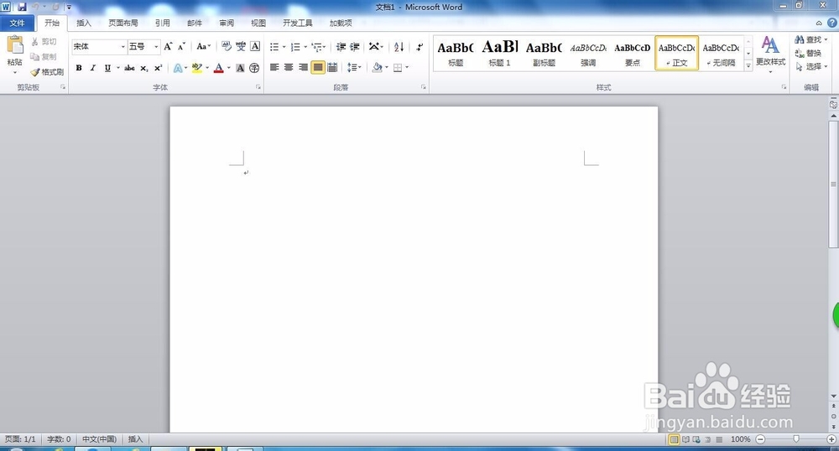The width and height of the screenshot is (839, 451).
Task: Align text right
Action: [x=304, y=67]
